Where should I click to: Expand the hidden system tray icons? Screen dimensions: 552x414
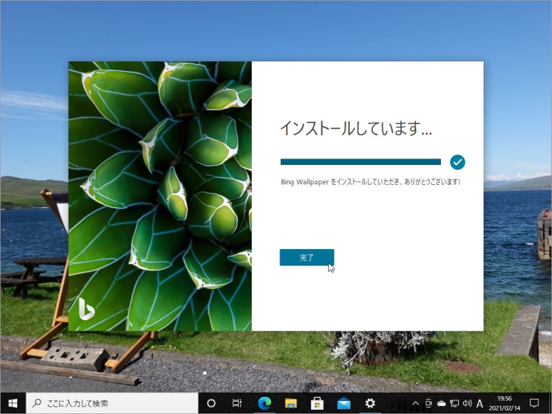[415, 402]
